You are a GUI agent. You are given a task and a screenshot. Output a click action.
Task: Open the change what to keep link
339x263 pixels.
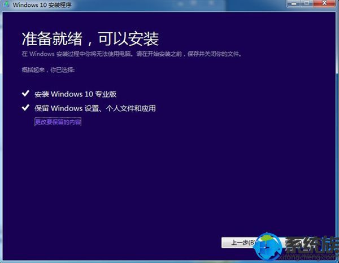58,122
